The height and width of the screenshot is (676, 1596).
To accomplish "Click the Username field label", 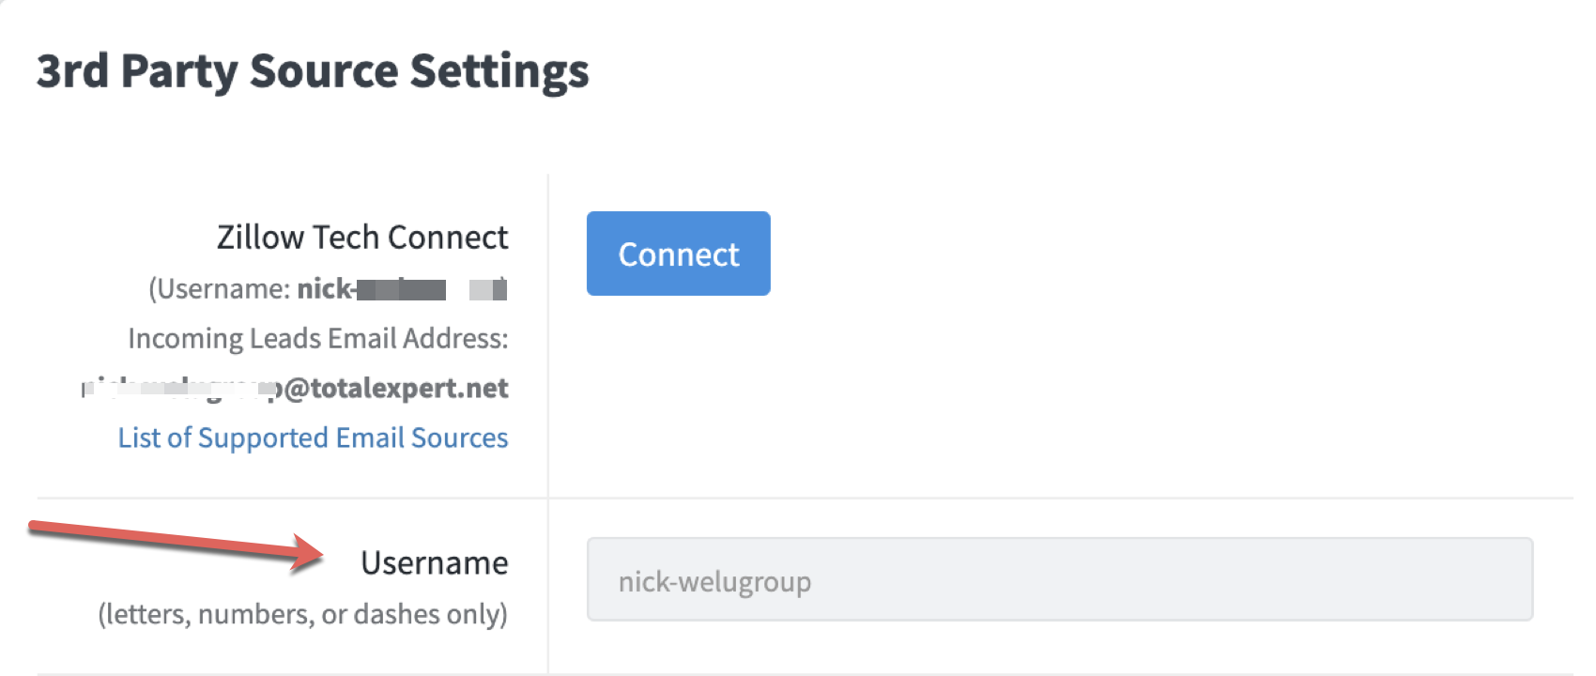I will [435, 561].
